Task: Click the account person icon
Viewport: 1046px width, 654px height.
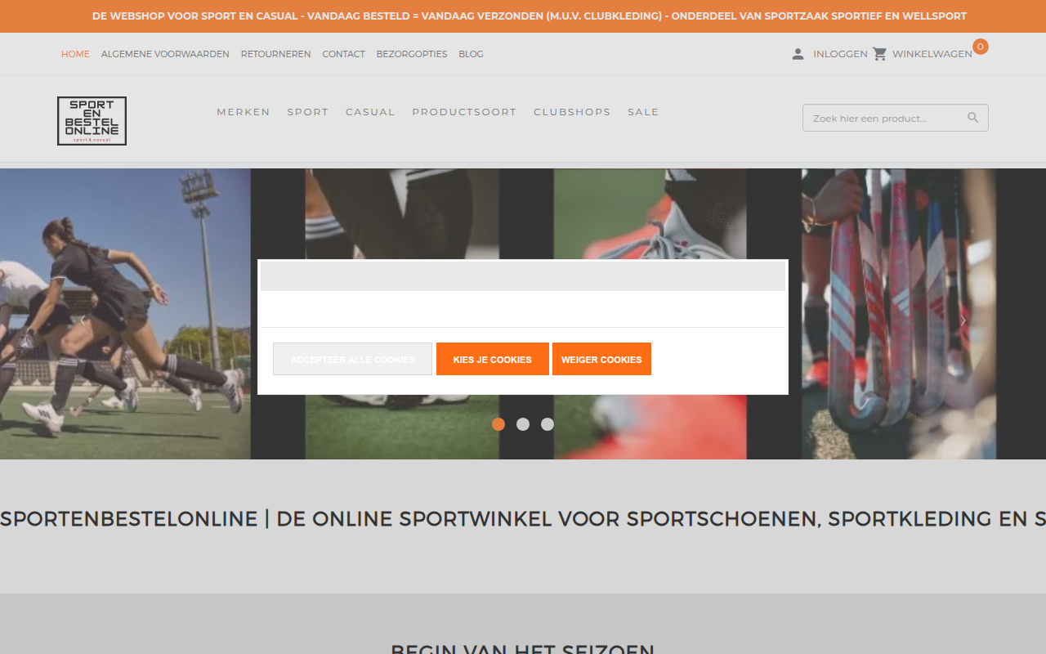Action: click(798, 54)
